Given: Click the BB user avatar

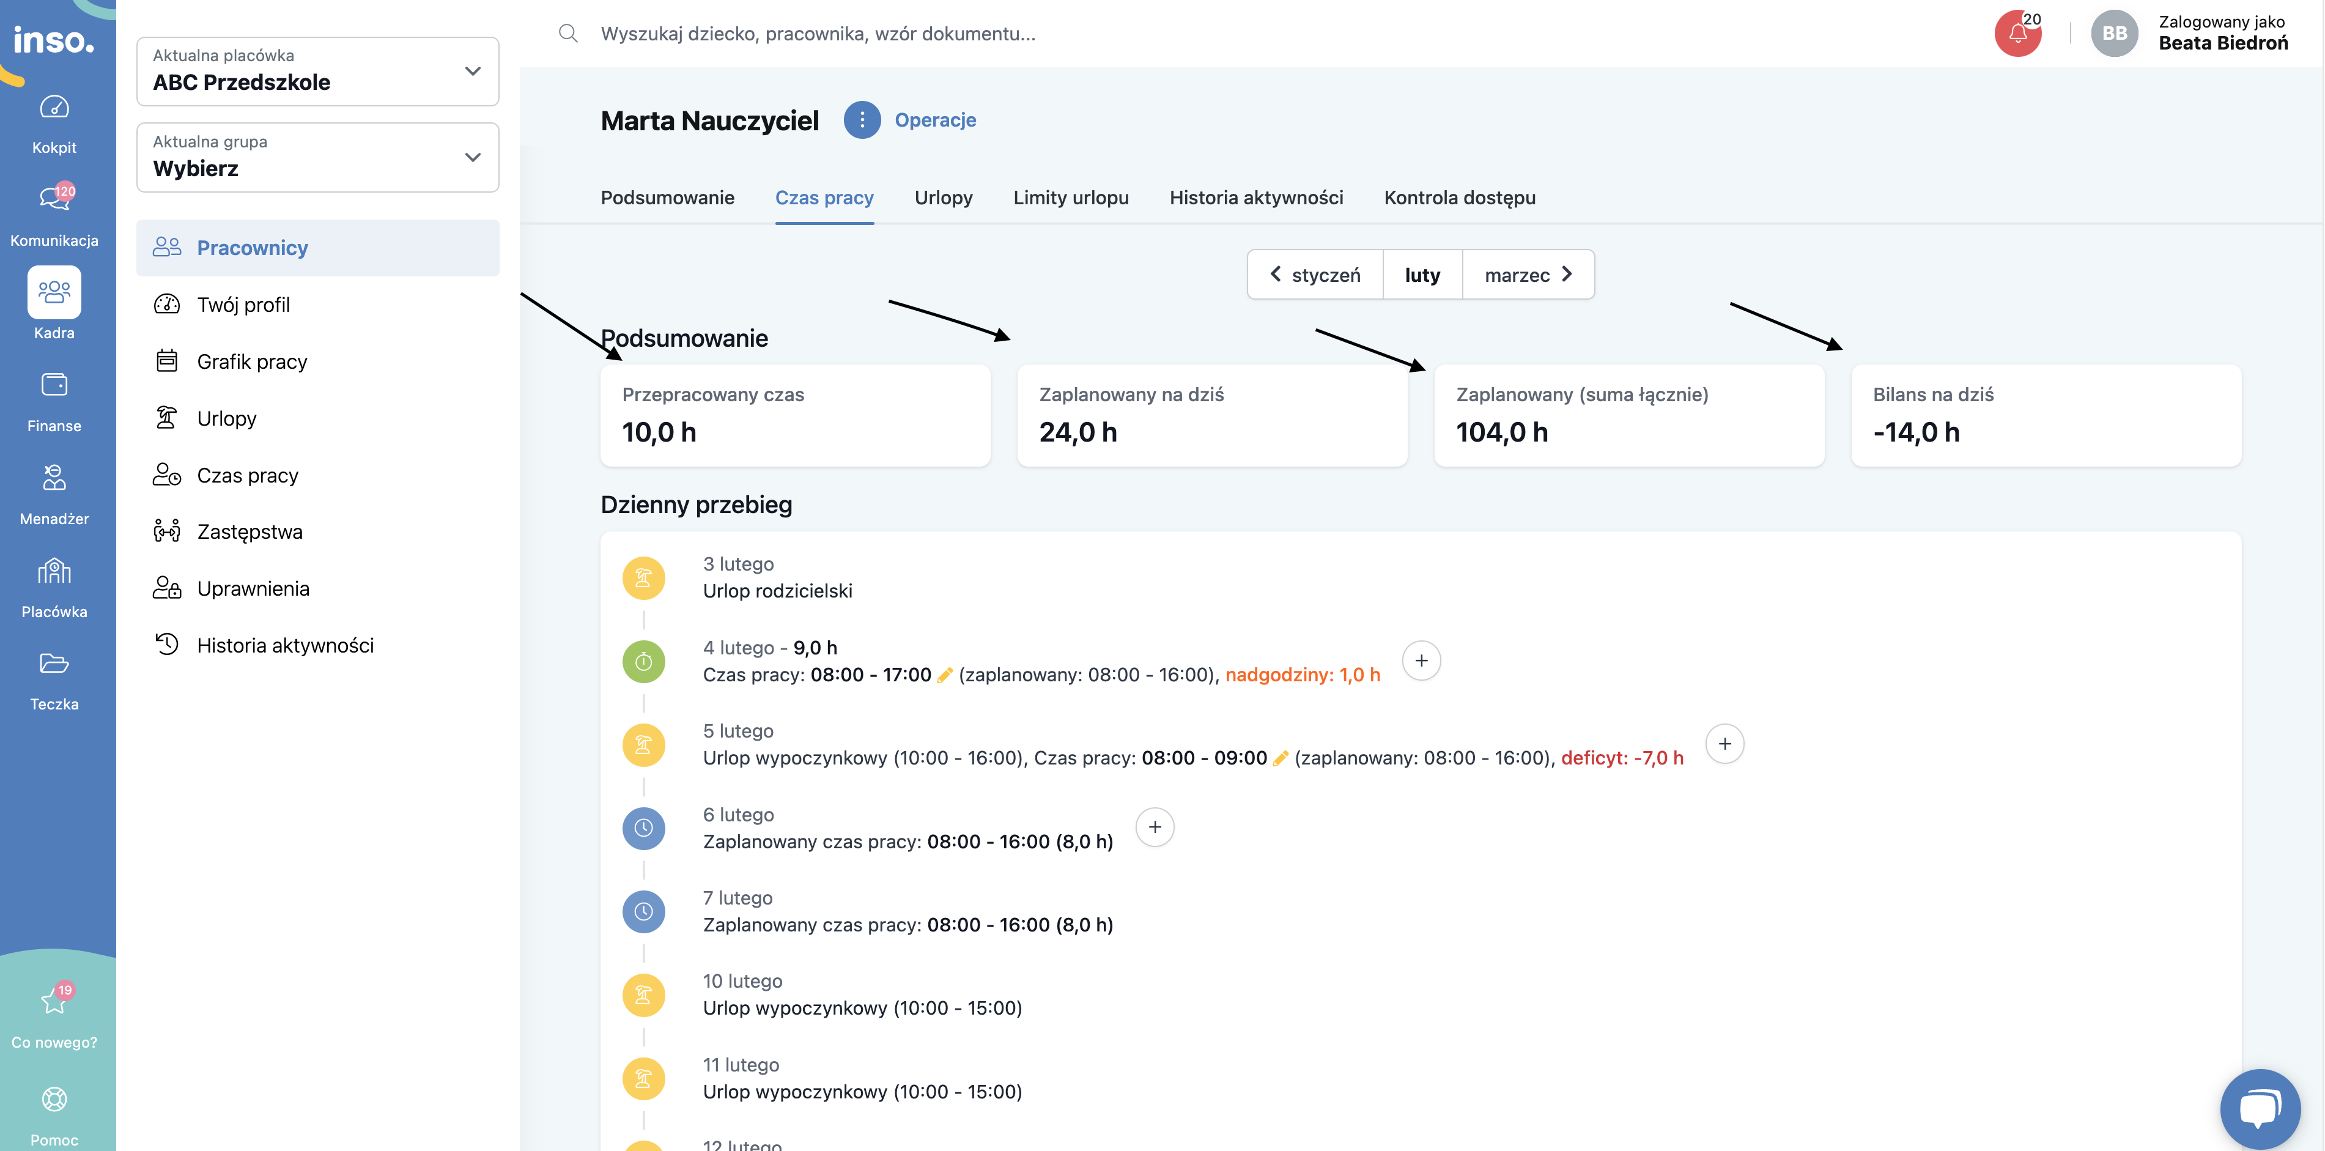Looking at the screenshot, I should click(2114, 34).
